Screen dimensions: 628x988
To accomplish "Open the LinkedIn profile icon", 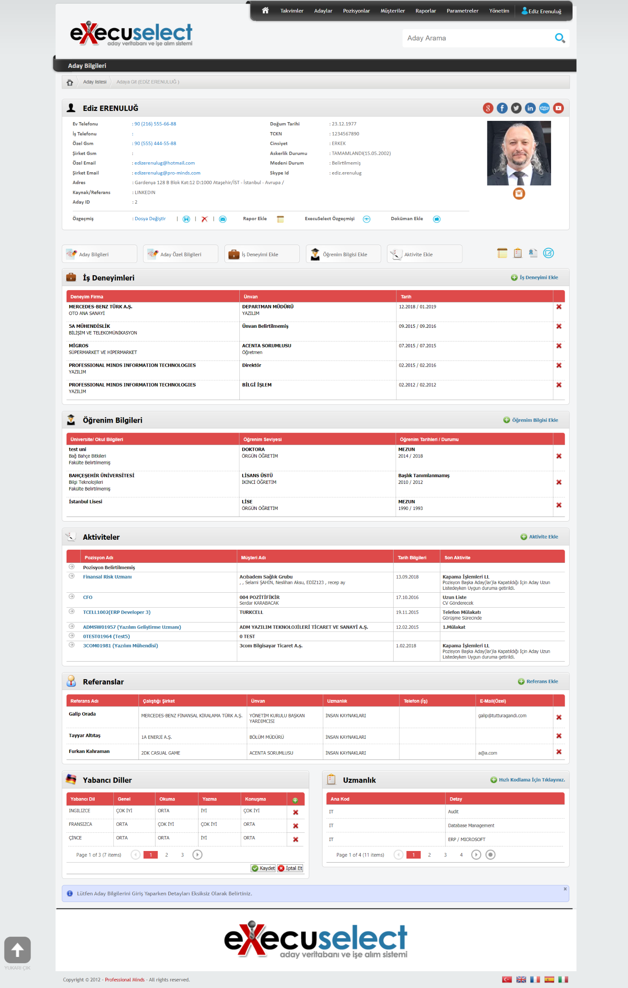I will tap(530, 108).
